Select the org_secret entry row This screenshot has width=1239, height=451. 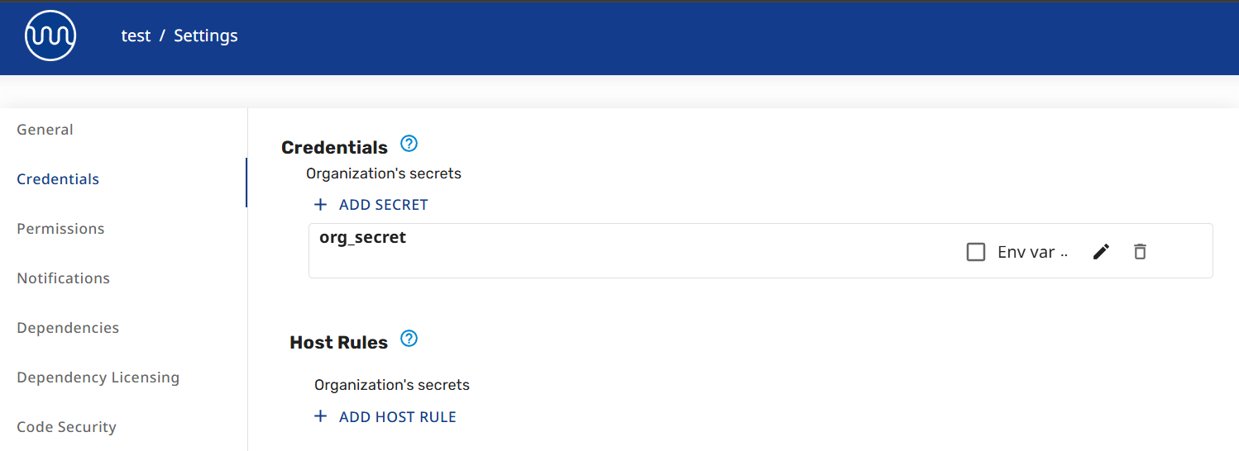point(579,250)
